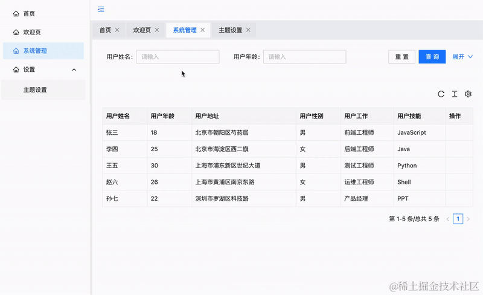The width and height of the screenshot is (483, 295).
Task: Collapse the sidebar with the menu fold icon
Action: (101, 9)
